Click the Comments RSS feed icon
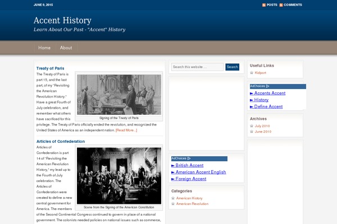 coord(281,5)
